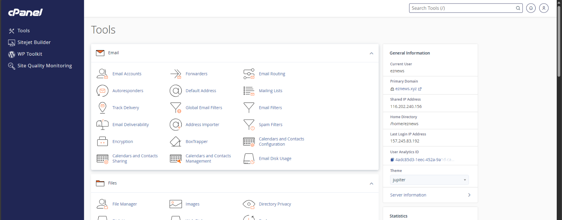562x220 pixels.
Task: Click the Email section header title
Action: [x=113, y=53]
